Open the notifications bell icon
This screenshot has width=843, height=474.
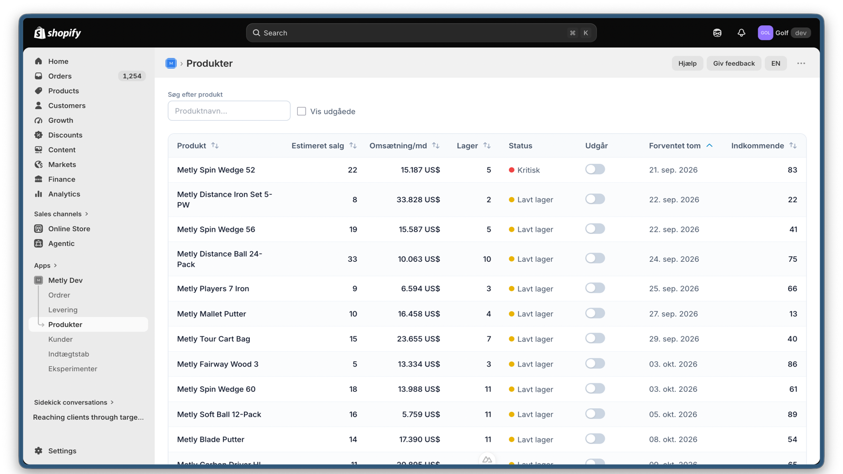[x=741, y=33]
